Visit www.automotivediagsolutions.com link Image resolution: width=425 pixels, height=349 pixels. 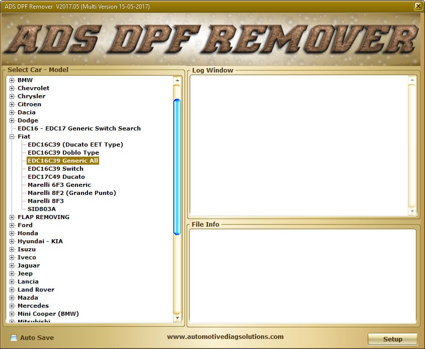pyautogui.click(x=225, y=337)
